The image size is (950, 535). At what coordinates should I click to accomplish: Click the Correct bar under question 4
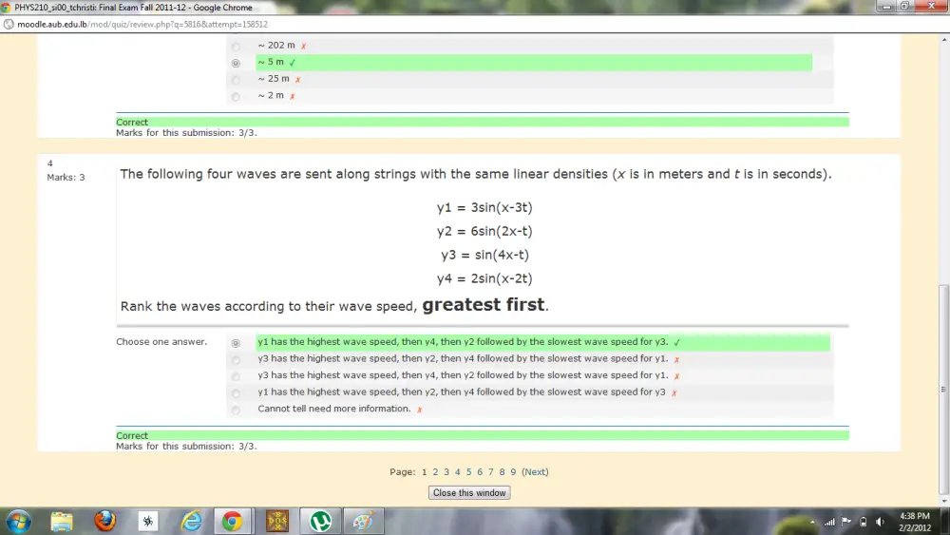tap(483, 435)
